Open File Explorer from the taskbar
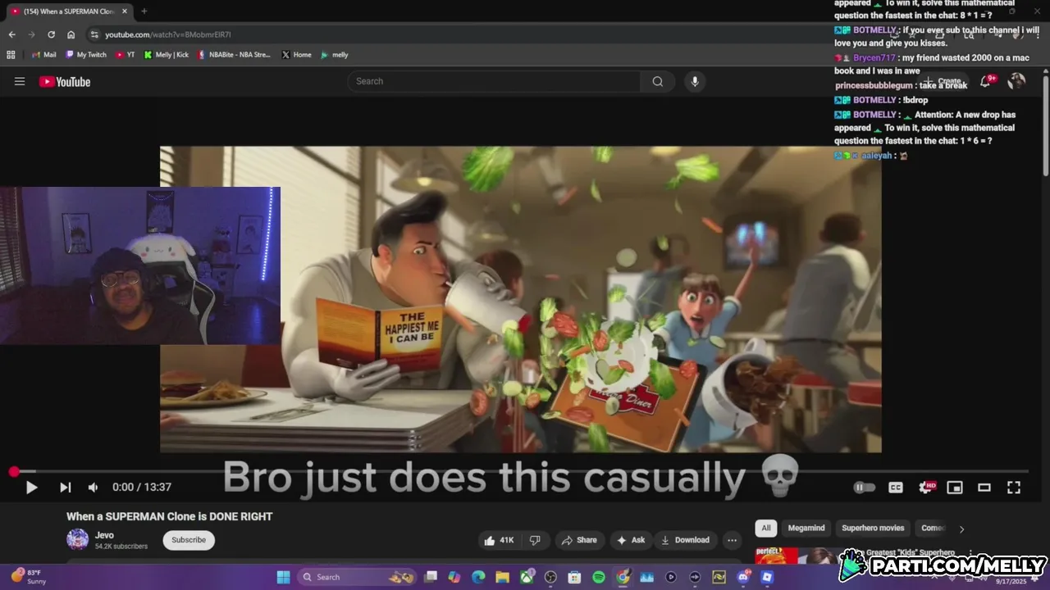 pos(502,577)
